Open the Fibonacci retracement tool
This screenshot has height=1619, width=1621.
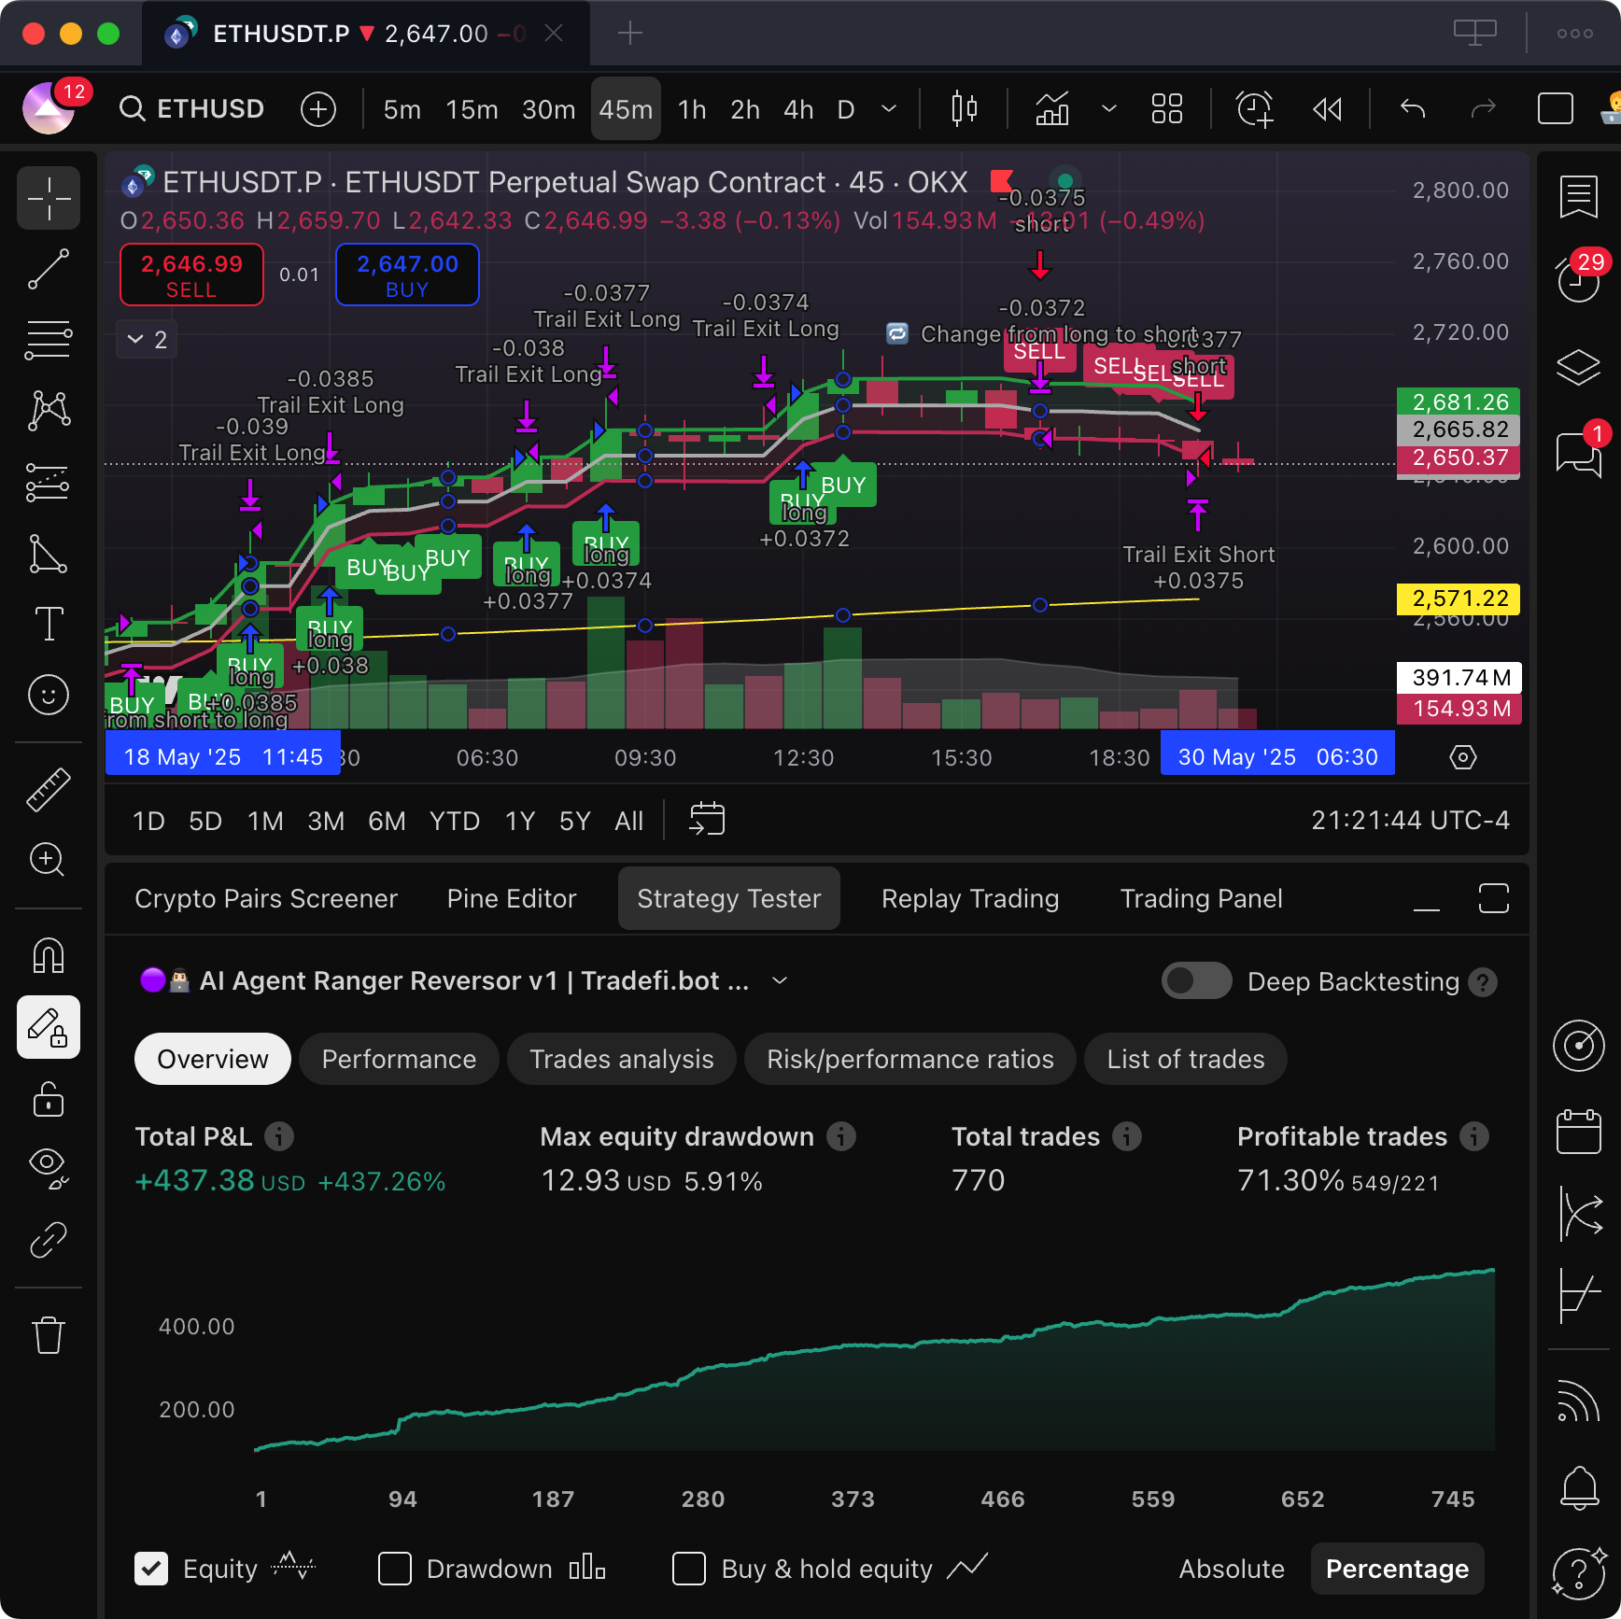tap(49, 340)
